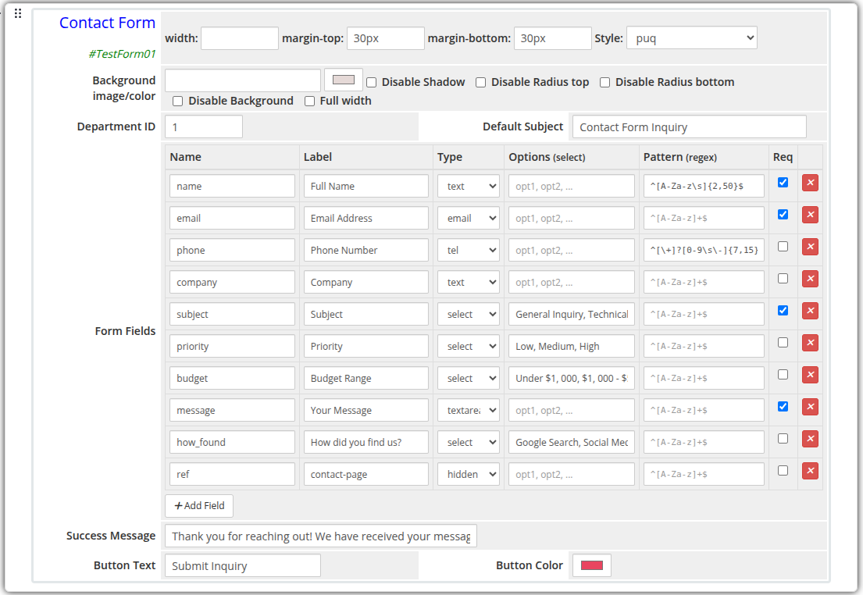The width and height of the screenshot is (863, 595).
Task: Grab the drag handle beside Contact Form
Action: pyautogui.click(x=18, y=13)
